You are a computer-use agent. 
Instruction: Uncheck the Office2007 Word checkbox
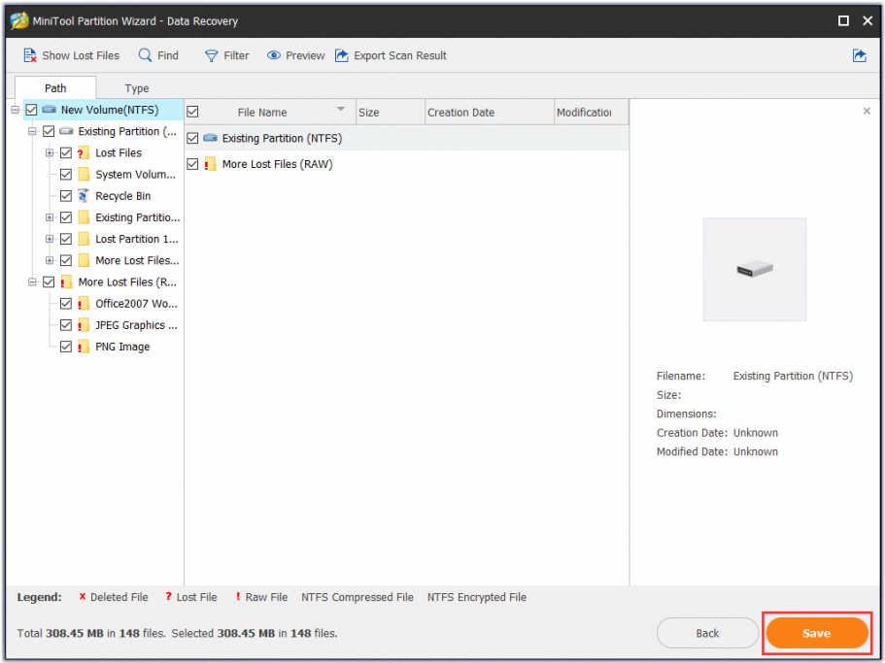coord(66,303)
